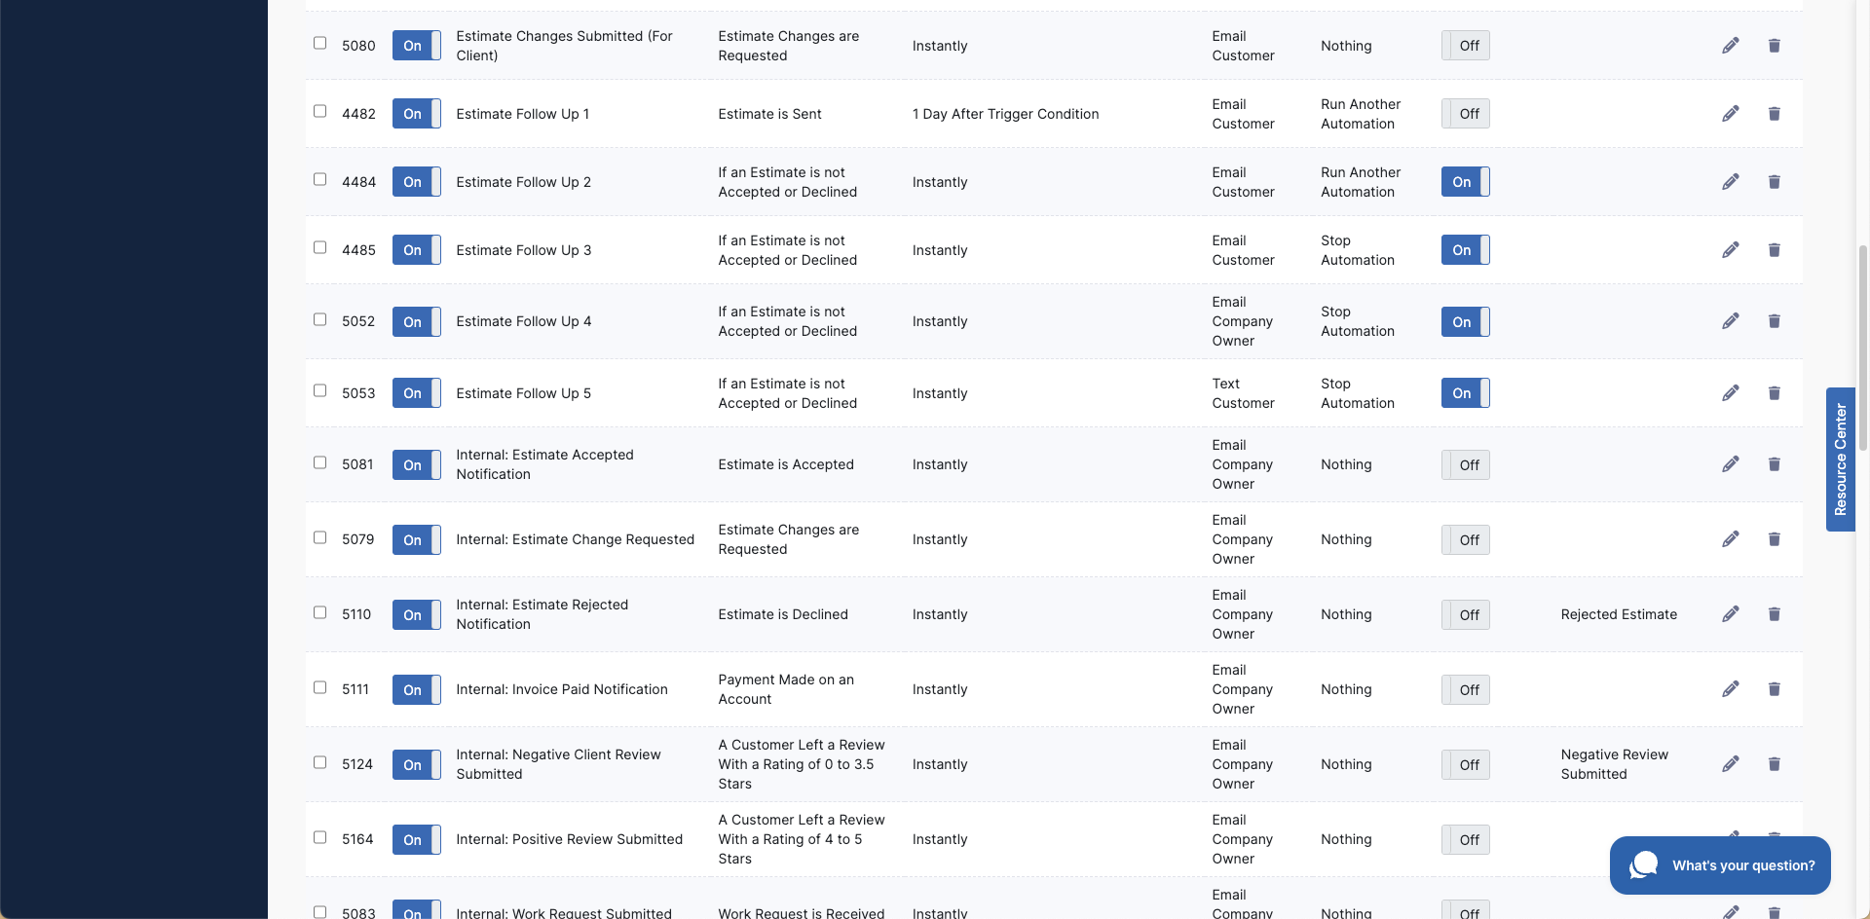Edit Internal: Negative Client Review Submitted automation
Viewport: 1870px width, 919px height.
pyautogui.click(x=1730, y=764)
